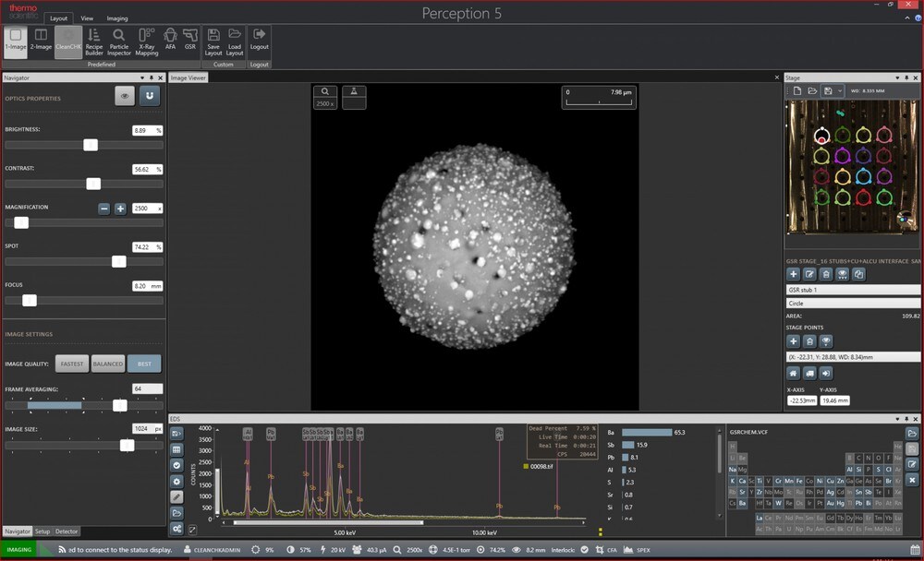Open the GSR analysis tool

[189, 42]
